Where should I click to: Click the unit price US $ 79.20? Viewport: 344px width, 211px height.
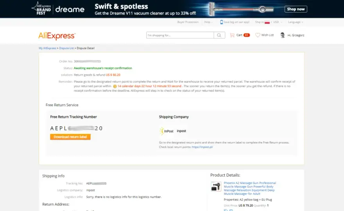[x=246, y=206]
